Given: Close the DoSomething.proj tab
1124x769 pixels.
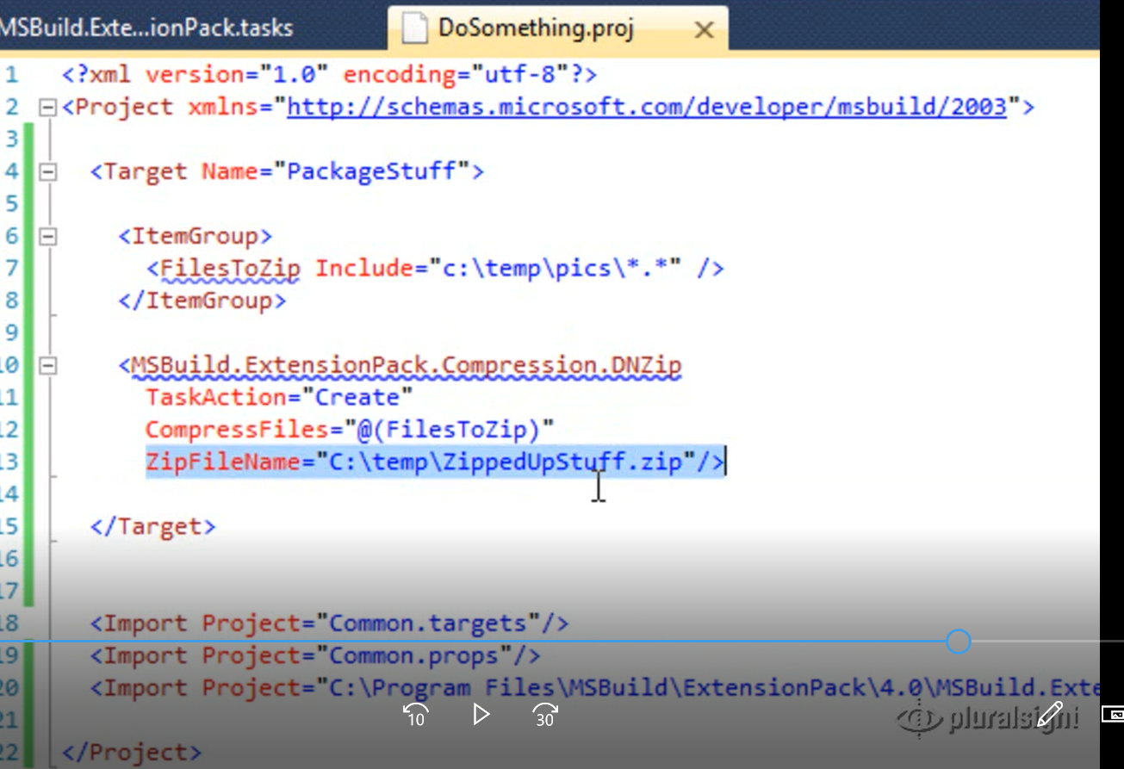Looking at the screenshot, I should [x=704, y=30].
